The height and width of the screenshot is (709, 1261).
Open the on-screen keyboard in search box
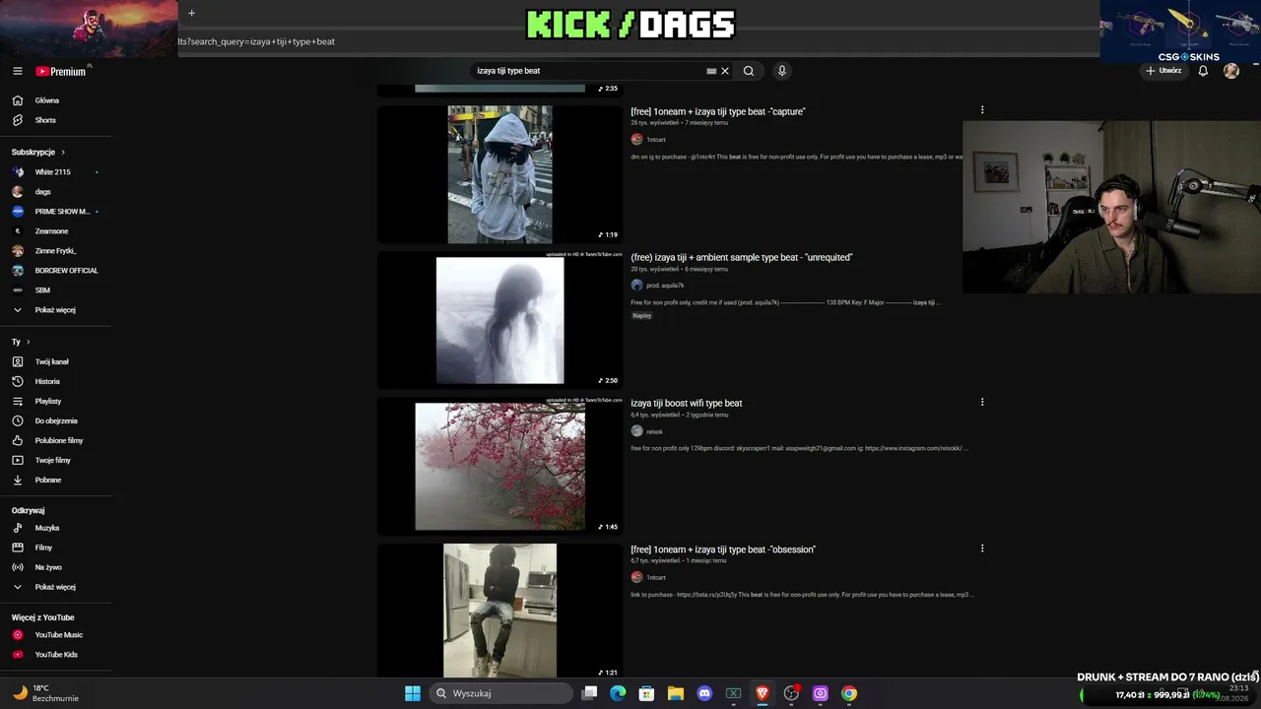(711, 71)
